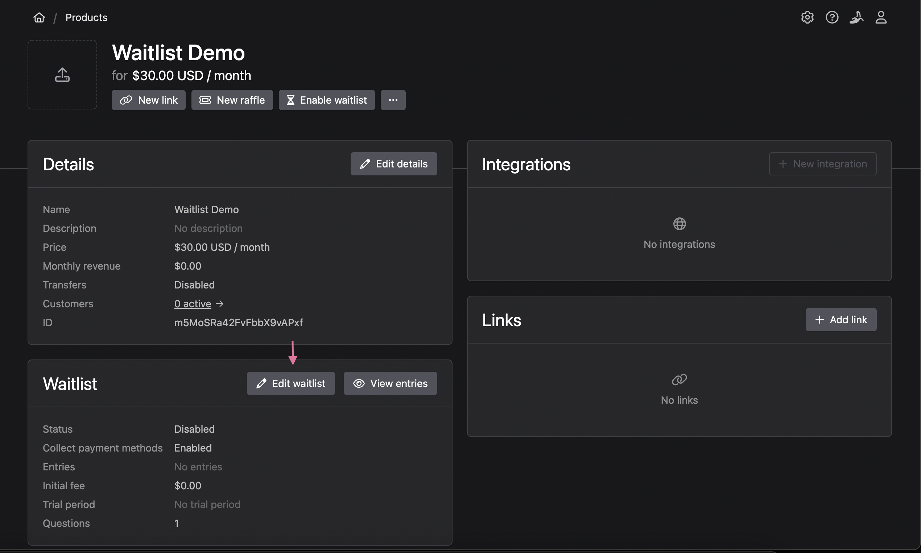Image resolution: width=921 pixels, height=553 pixels.
Task: Click the chain icon above No links
Action: point(680,380)
